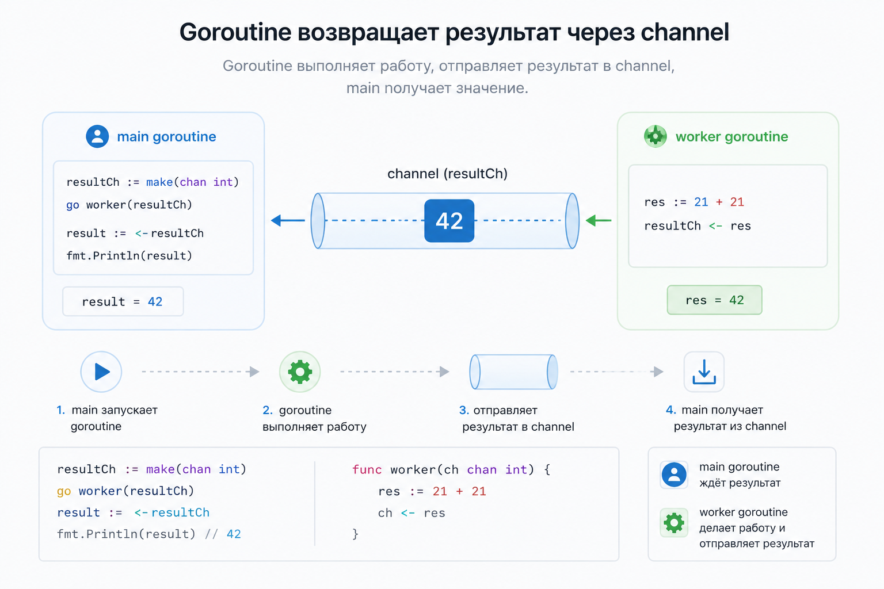This screenshot has width=884, height=589.
Task: Click the 'ch <- res' line
Action: [411, 513]
